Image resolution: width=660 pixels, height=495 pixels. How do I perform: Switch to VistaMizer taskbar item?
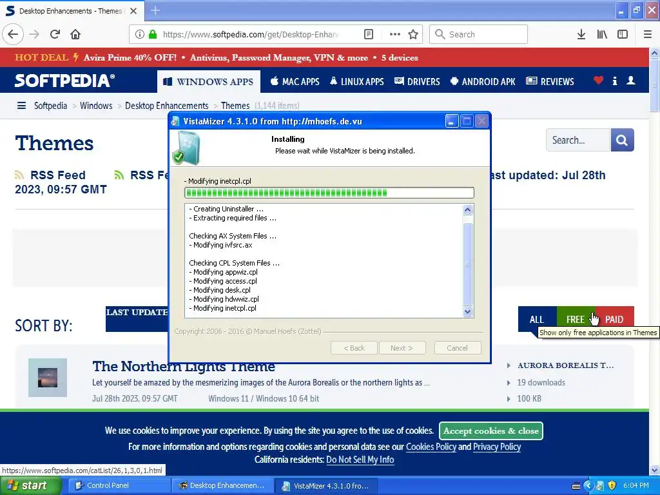(325, 486)
